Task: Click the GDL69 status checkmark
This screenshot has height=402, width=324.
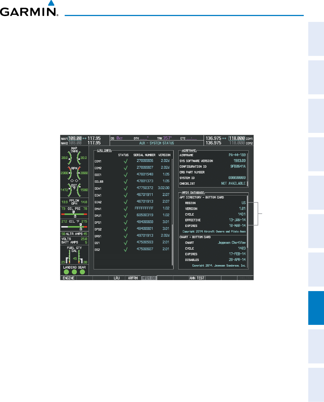Action: pos(125,181)
